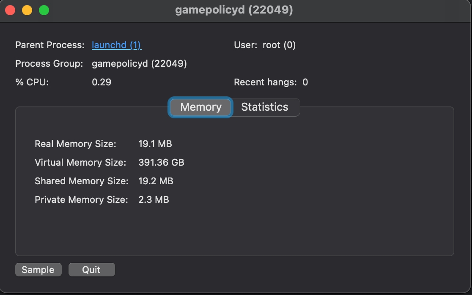Select the Memory tab
This screenshot has height=295, width=472.
pyautogui.click(x=201, y=107)
